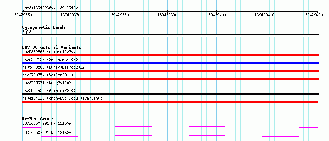Click ruler position 139429390

167,15
